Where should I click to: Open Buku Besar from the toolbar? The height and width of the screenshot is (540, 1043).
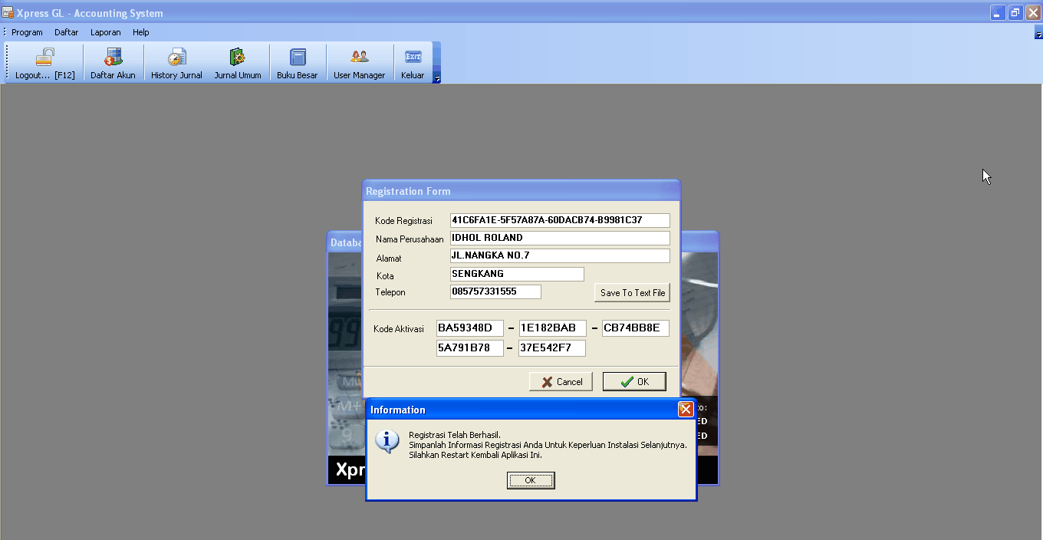pyautogui.click(x=297, y=63)
